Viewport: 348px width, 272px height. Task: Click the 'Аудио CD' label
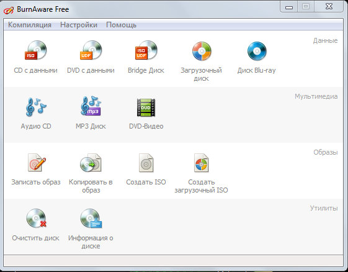pos(36,126)
